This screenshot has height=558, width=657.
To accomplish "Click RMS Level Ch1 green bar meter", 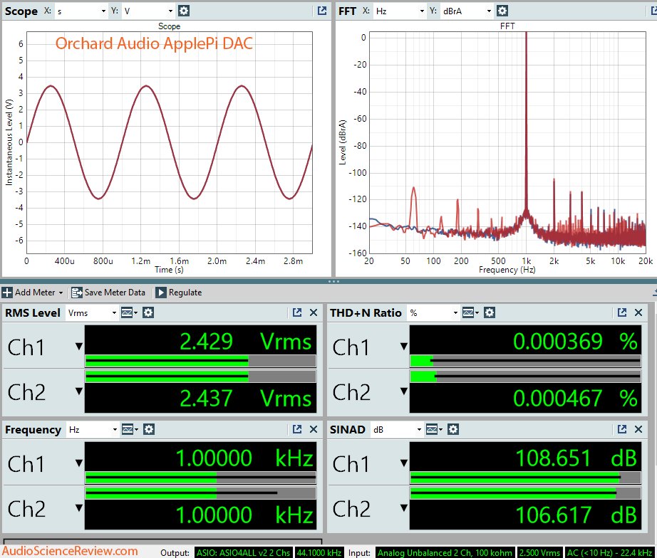I will [x=200, y=361].
